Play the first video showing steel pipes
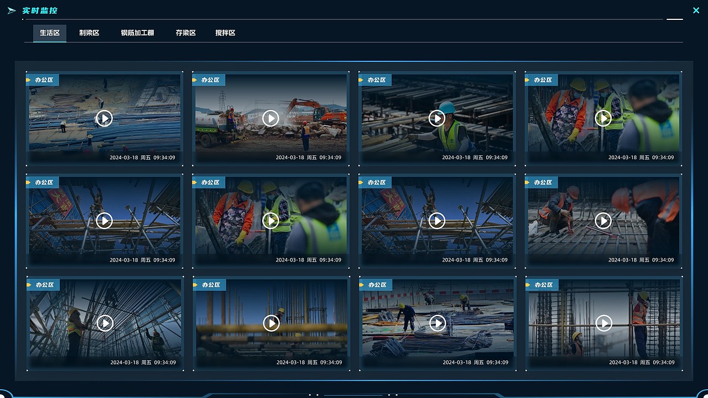This screenshot has width=708, height=398. coord(104,118)
